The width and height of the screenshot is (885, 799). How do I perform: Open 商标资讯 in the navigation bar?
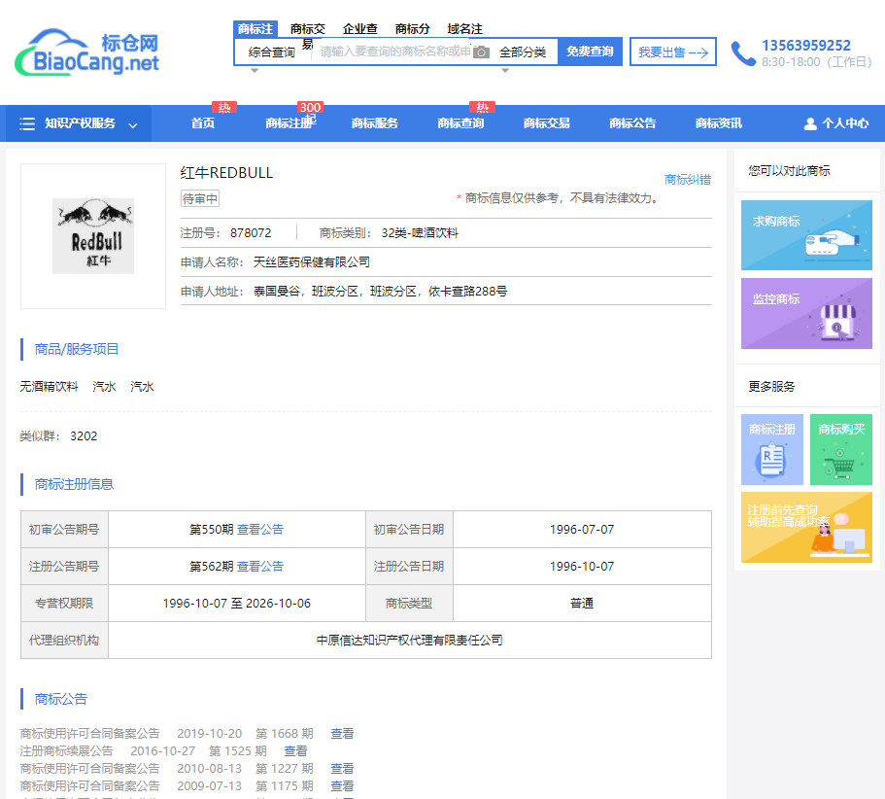tap(719, 123)
